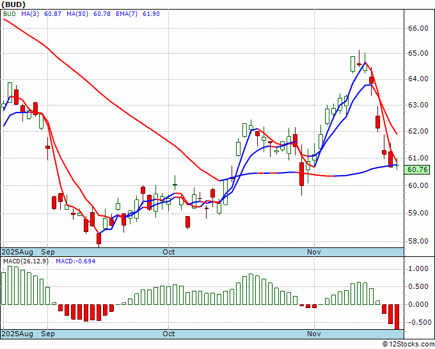Click the 65.00 price axis label
Viewport: 435px width, 349px height.
418,53
